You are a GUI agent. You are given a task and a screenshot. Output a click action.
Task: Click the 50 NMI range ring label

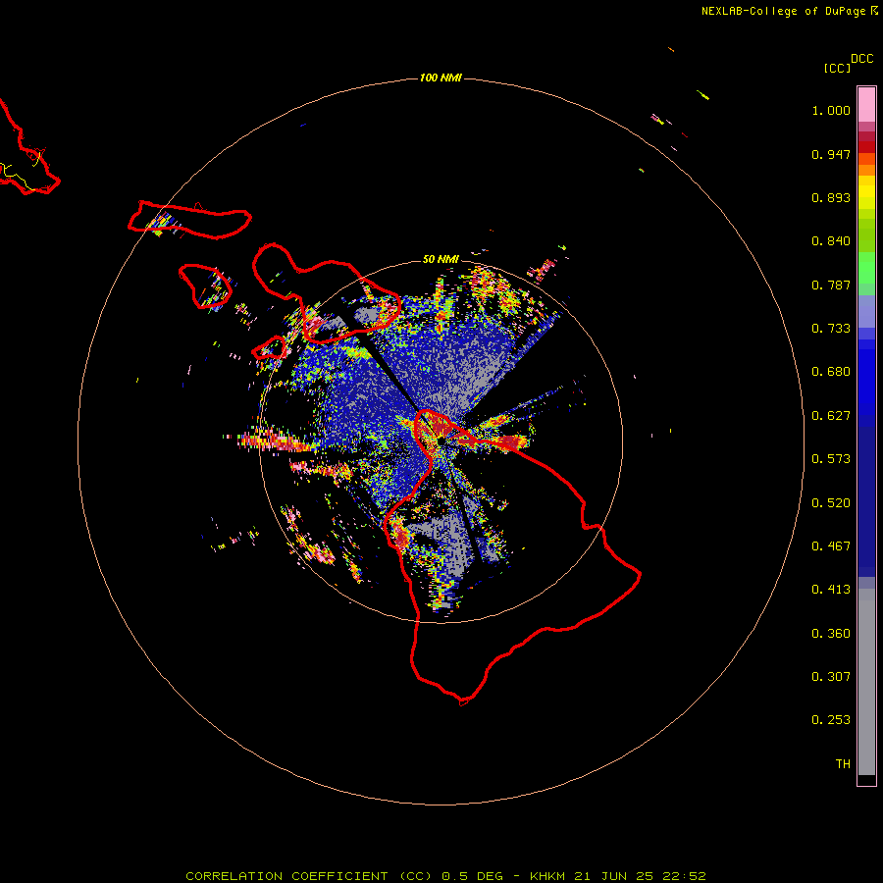click(x=441, y=259)
